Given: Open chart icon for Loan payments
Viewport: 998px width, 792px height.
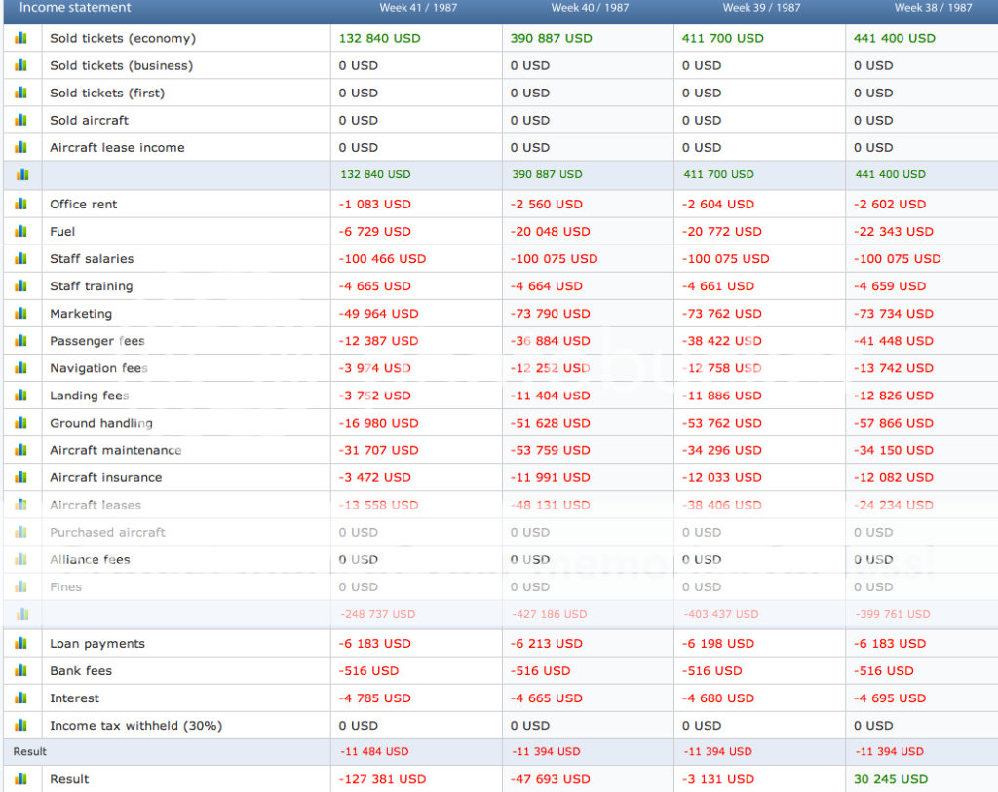Looking at the screenshot, I should pyautogui.click(x=21, y=643).
